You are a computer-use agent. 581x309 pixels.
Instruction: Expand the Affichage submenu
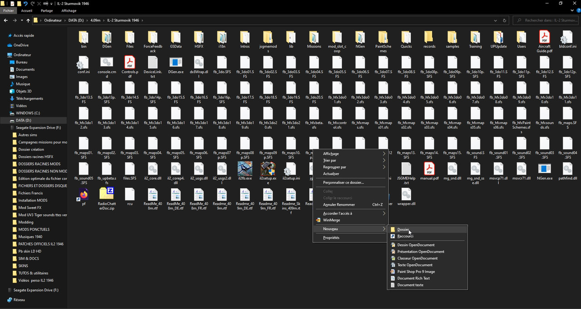coord(350,154)
